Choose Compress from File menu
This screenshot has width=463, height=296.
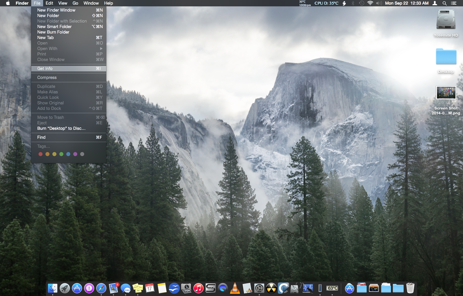(x=69, y=77)
